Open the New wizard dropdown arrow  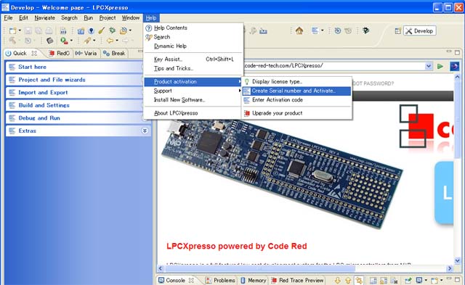pyautogui.click(x=20, y=30)
